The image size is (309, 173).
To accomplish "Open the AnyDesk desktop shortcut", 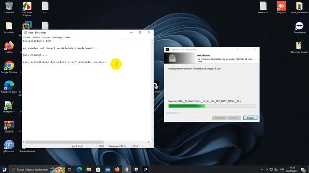I will 281,8.
